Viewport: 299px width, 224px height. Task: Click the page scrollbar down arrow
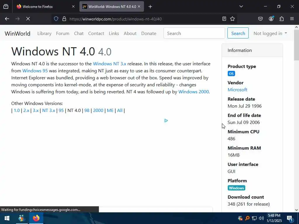(x=296, y=210)
